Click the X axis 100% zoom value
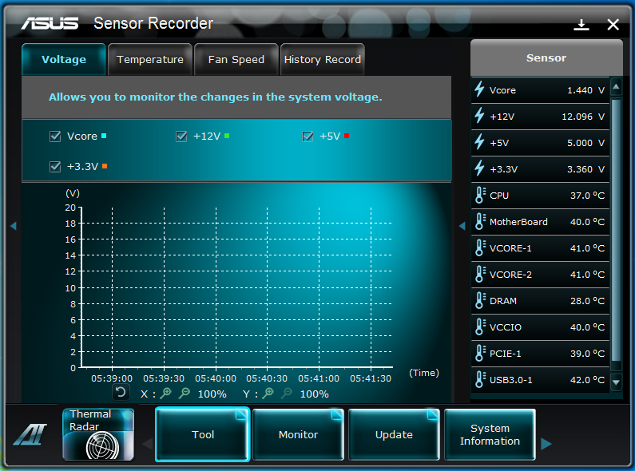Screen dimensions: 635x471 (212, 394)
